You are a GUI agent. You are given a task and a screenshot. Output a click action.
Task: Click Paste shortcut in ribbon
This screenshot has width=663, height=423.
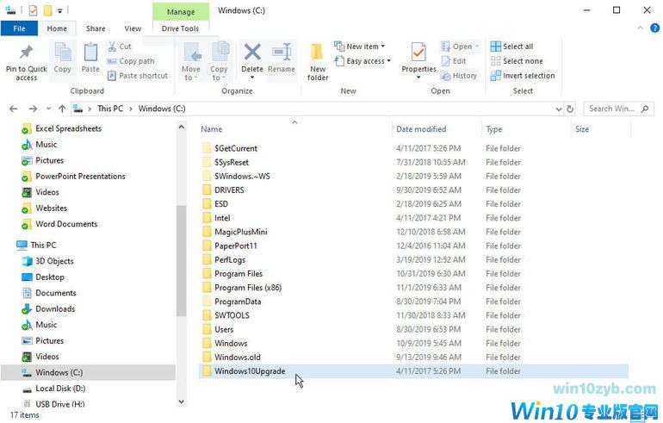click(x=138, y=76)
